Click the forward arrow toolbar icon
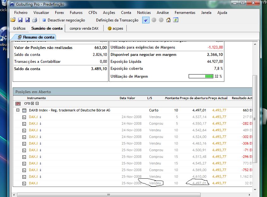The width and height of the screenshot is (267, 197). coord(161,20)
